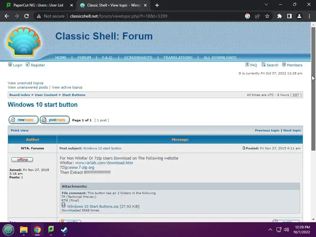Open the tab search chevron in title bar

coord(266,4)
